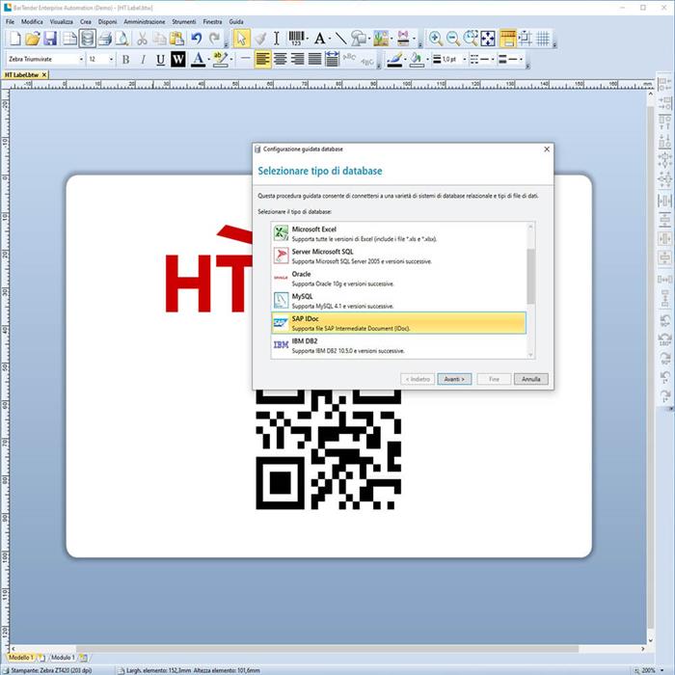Click the Paste clipboard icon
The image size is (675, 675).
point(176,39)
